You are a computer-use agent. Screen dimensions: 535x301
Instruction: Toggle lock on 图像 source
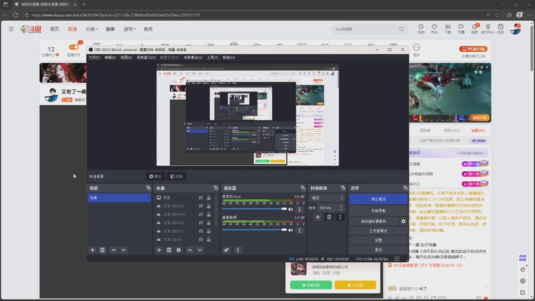pos(209,197)
